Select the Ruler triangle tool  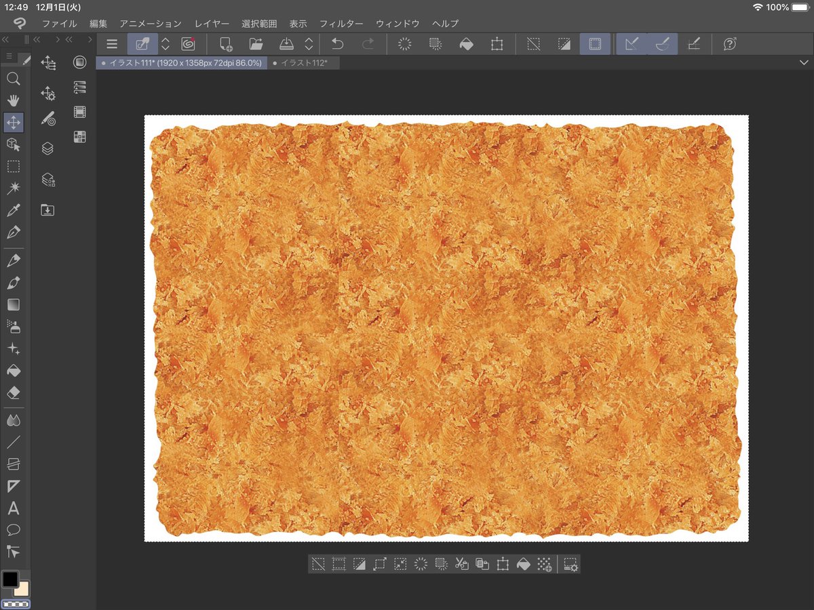[x=14, y=487]
